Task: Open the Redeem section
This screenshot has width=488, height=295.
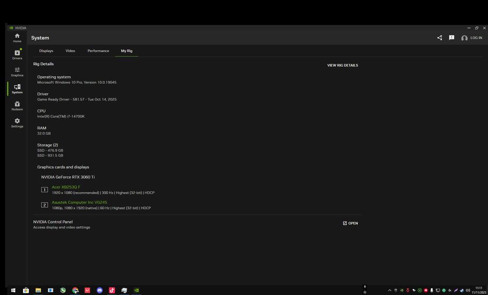Action: point(17,106)
